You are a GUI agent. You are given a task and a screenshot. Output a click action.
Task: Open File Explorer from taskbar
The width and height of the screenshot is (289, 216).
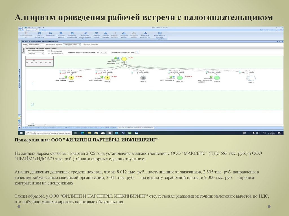[89, 133]
